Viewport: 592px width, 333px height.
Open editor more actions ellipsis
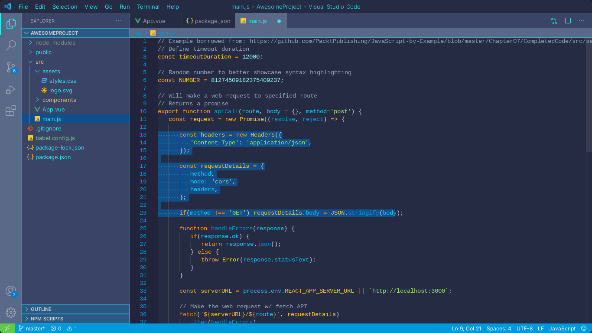point(582,21)
